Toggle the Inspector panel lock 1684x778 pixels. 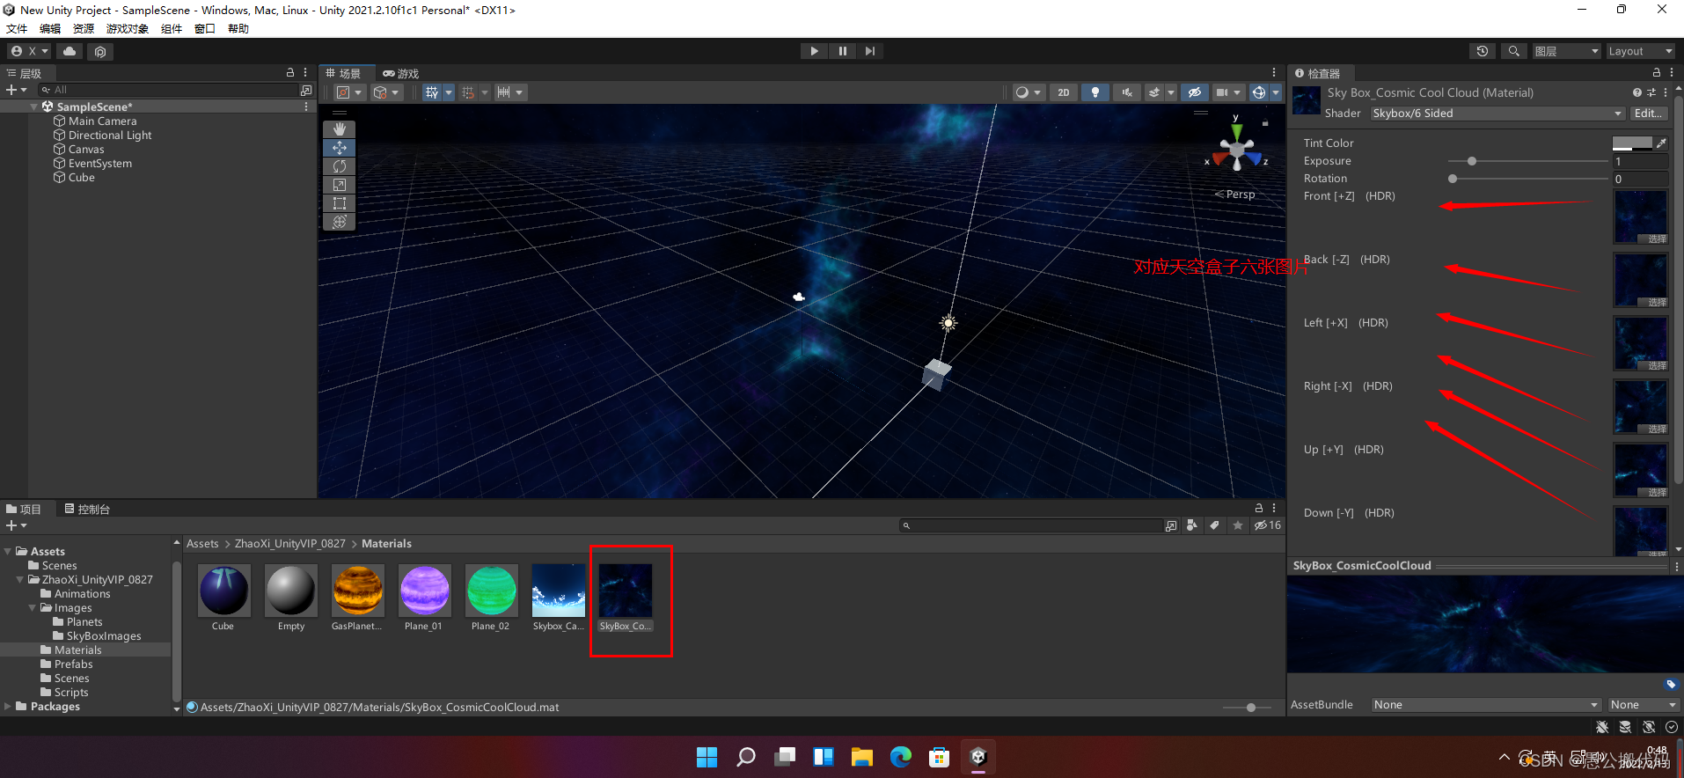tap(1657, 73)
